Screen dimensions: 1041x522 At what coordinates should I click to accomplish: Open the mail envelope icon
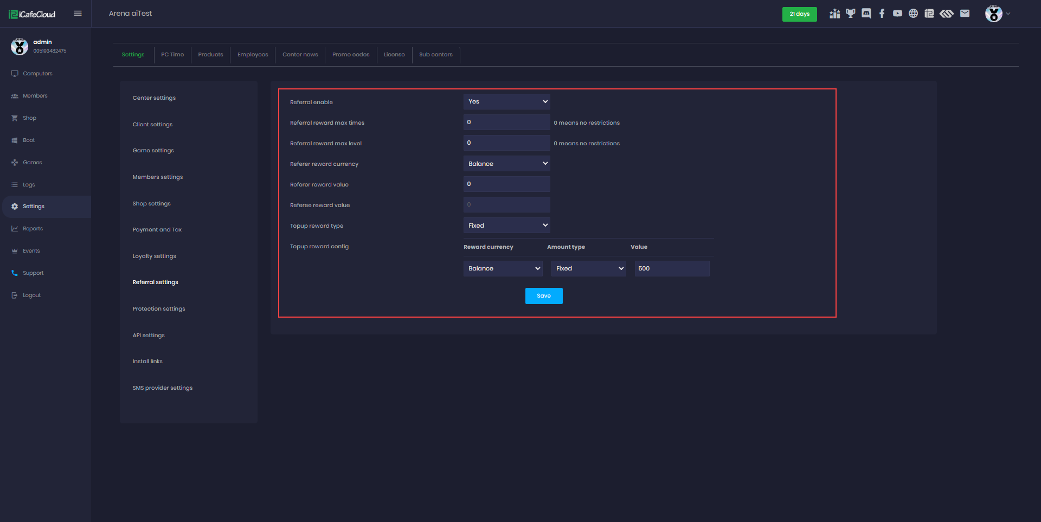[965, 14]
